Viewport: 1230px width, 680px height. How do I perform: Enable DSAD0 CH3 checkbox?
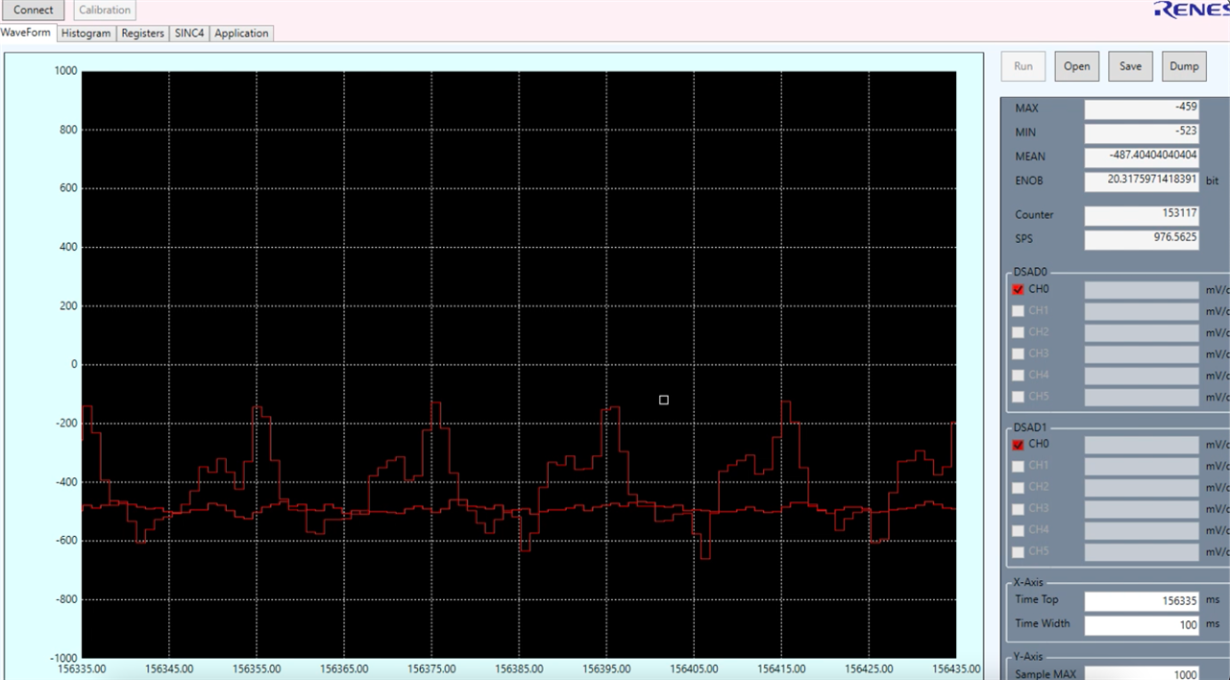tap(1018, 354)
